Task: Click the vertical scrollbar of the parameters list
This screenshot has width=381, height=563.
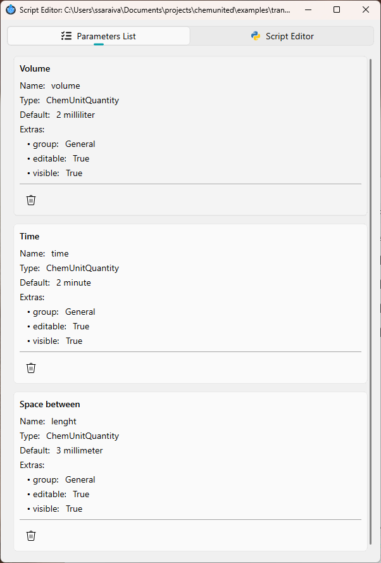Action: click(x=371, y=301)
